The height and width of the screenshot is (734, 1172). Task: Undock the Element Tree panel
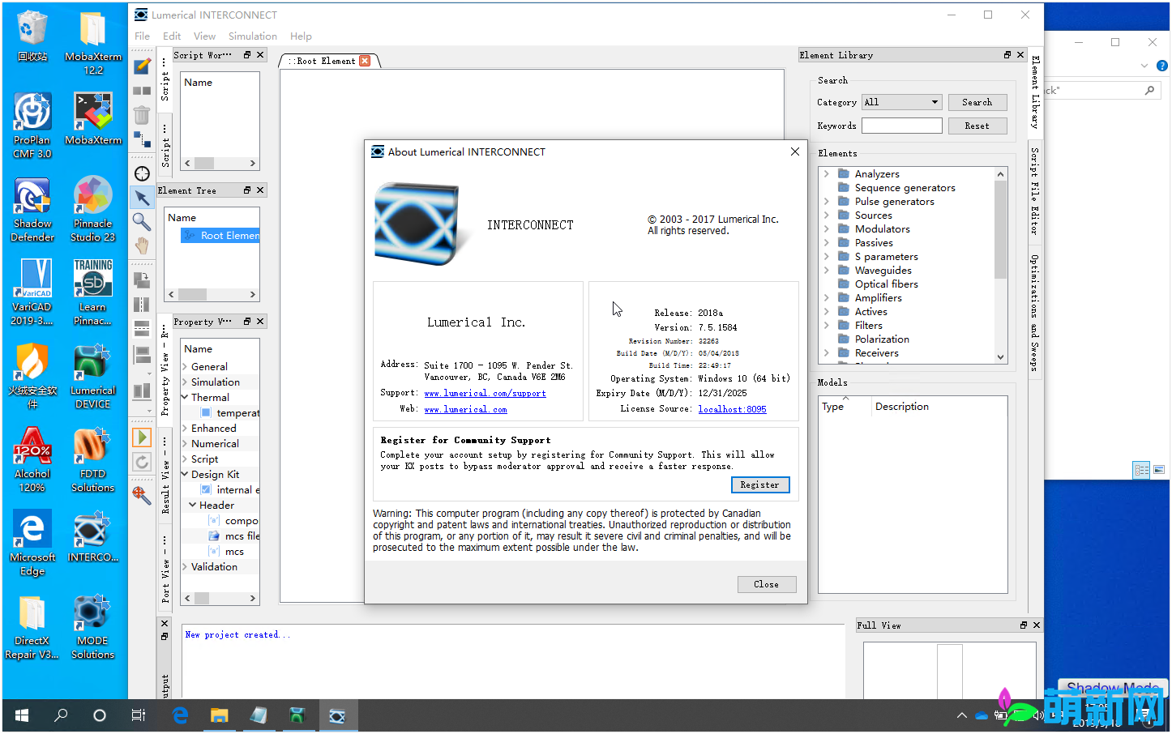247,190
